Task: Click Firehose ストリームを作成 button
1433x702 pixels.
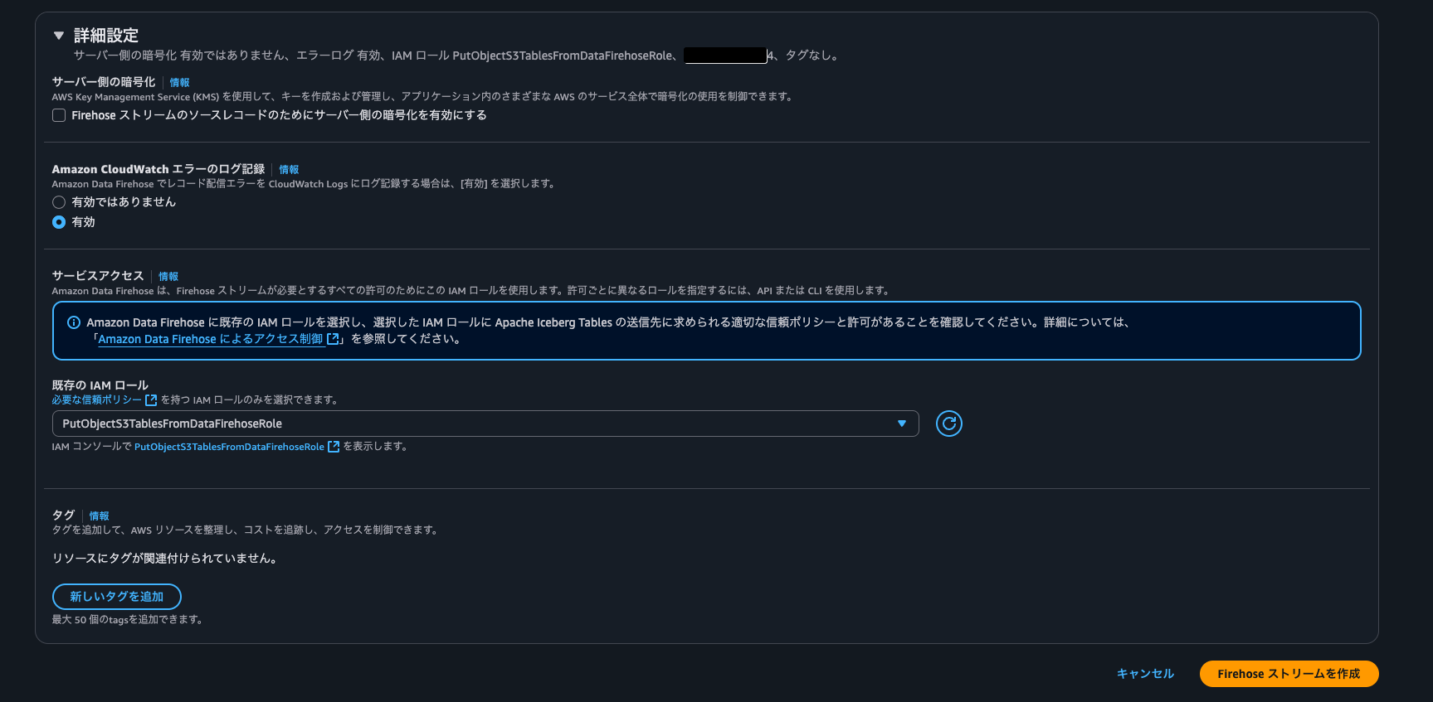Action: click(x=1289, y=674)
